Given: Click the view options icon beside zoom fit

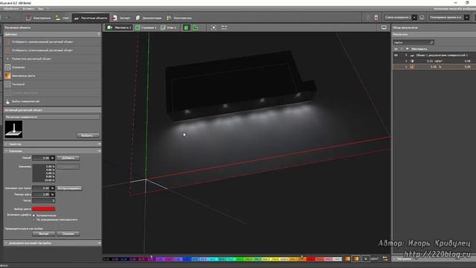Looking at the screenshot, I should point(224,28).
